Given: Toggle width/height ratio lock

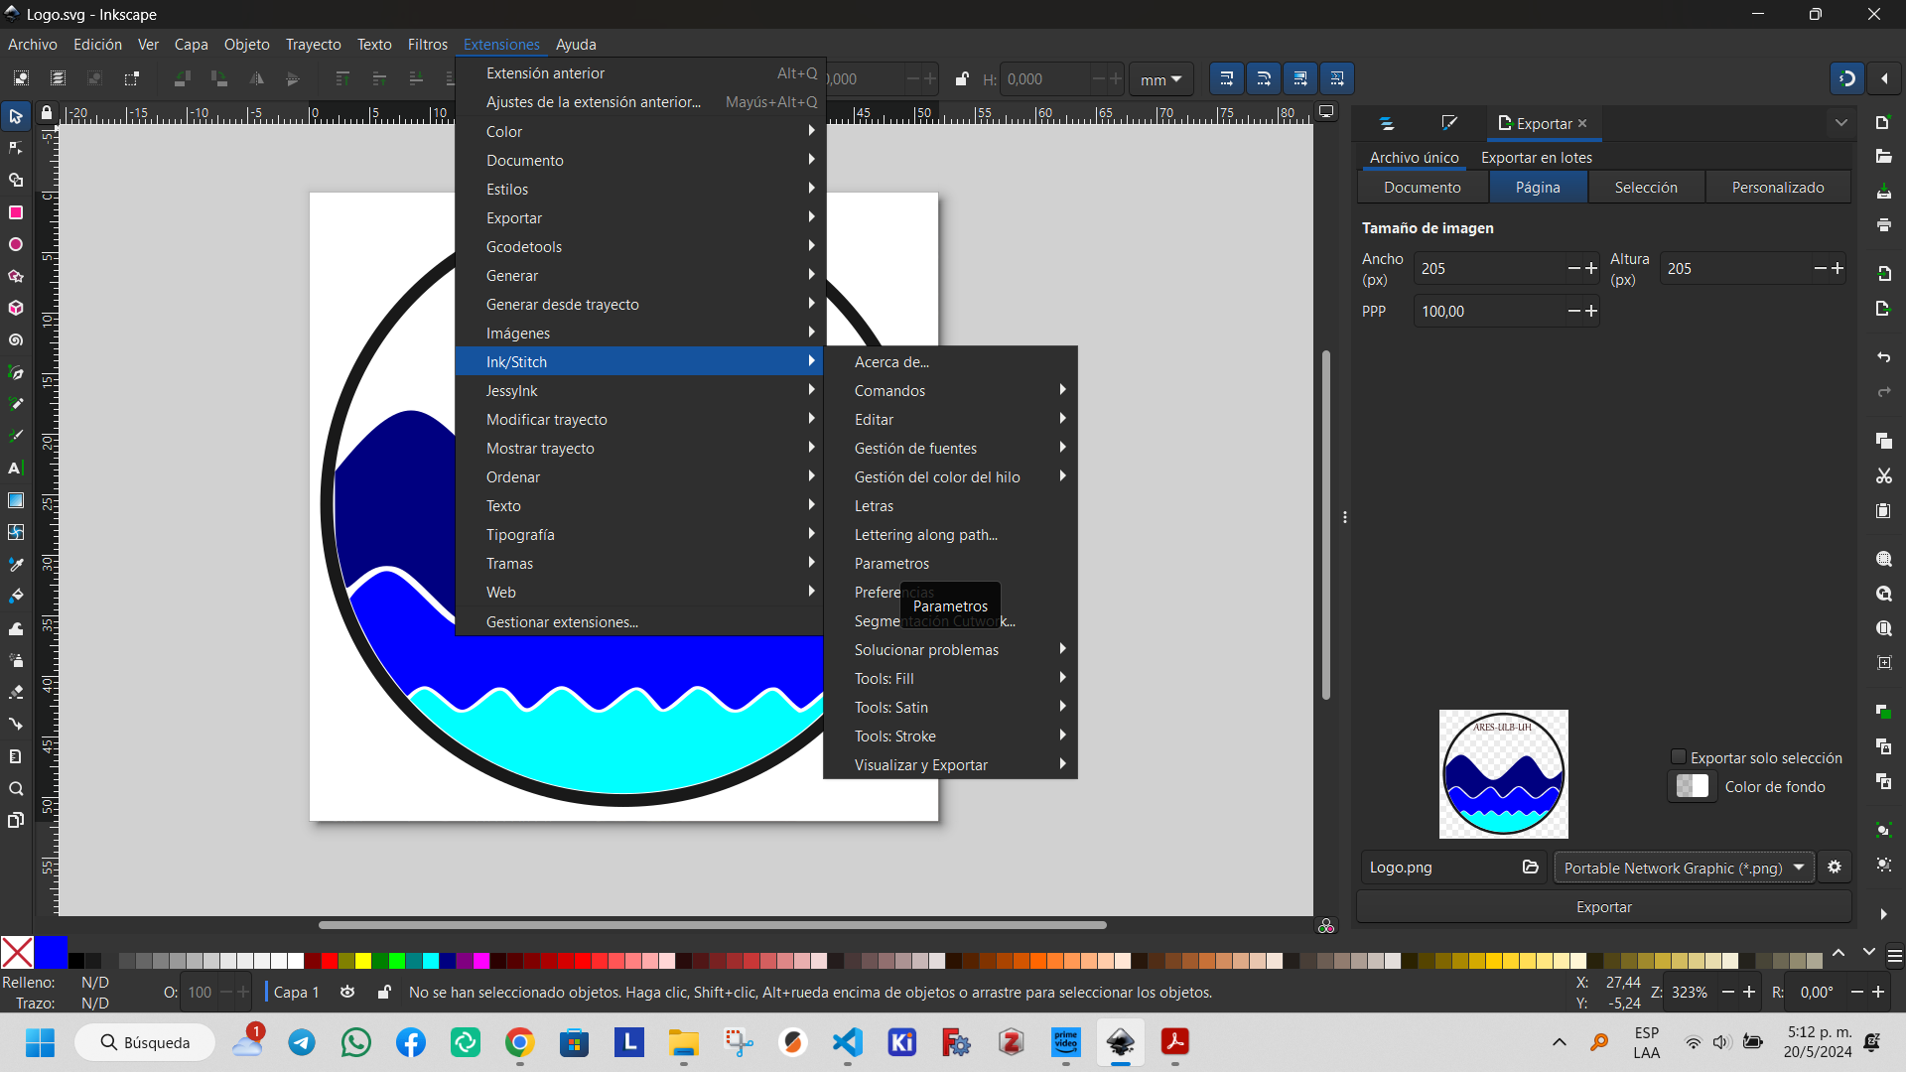Looking at the screenshot, I should point(961,78).
